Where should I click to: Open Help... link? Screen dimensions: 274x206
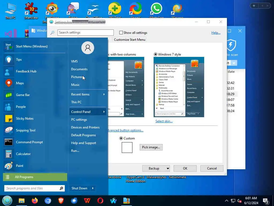point(216,33)
